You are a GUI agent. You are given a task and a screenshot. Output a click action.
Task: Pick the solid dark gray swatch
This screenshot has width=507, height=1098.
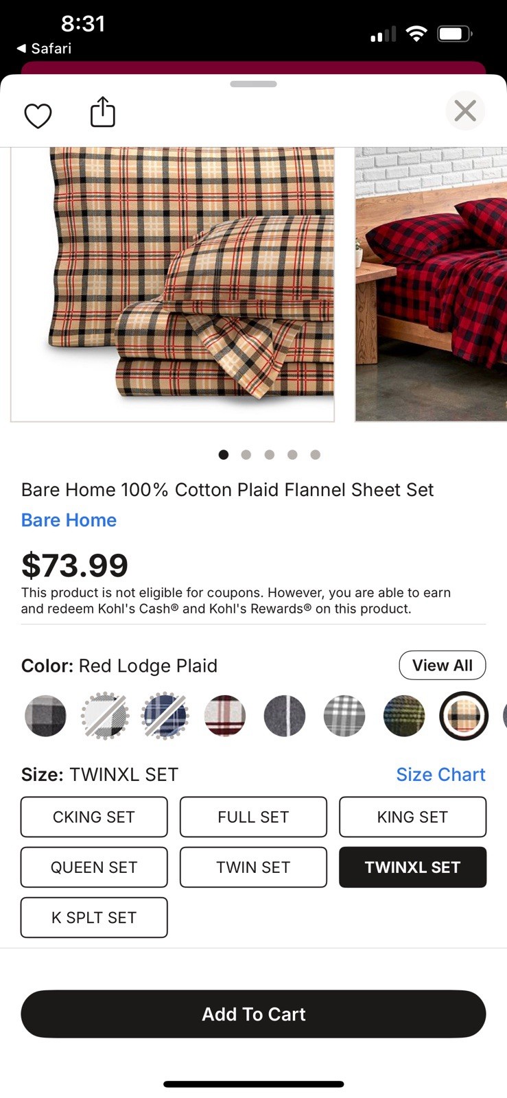(x=285, y=716)
